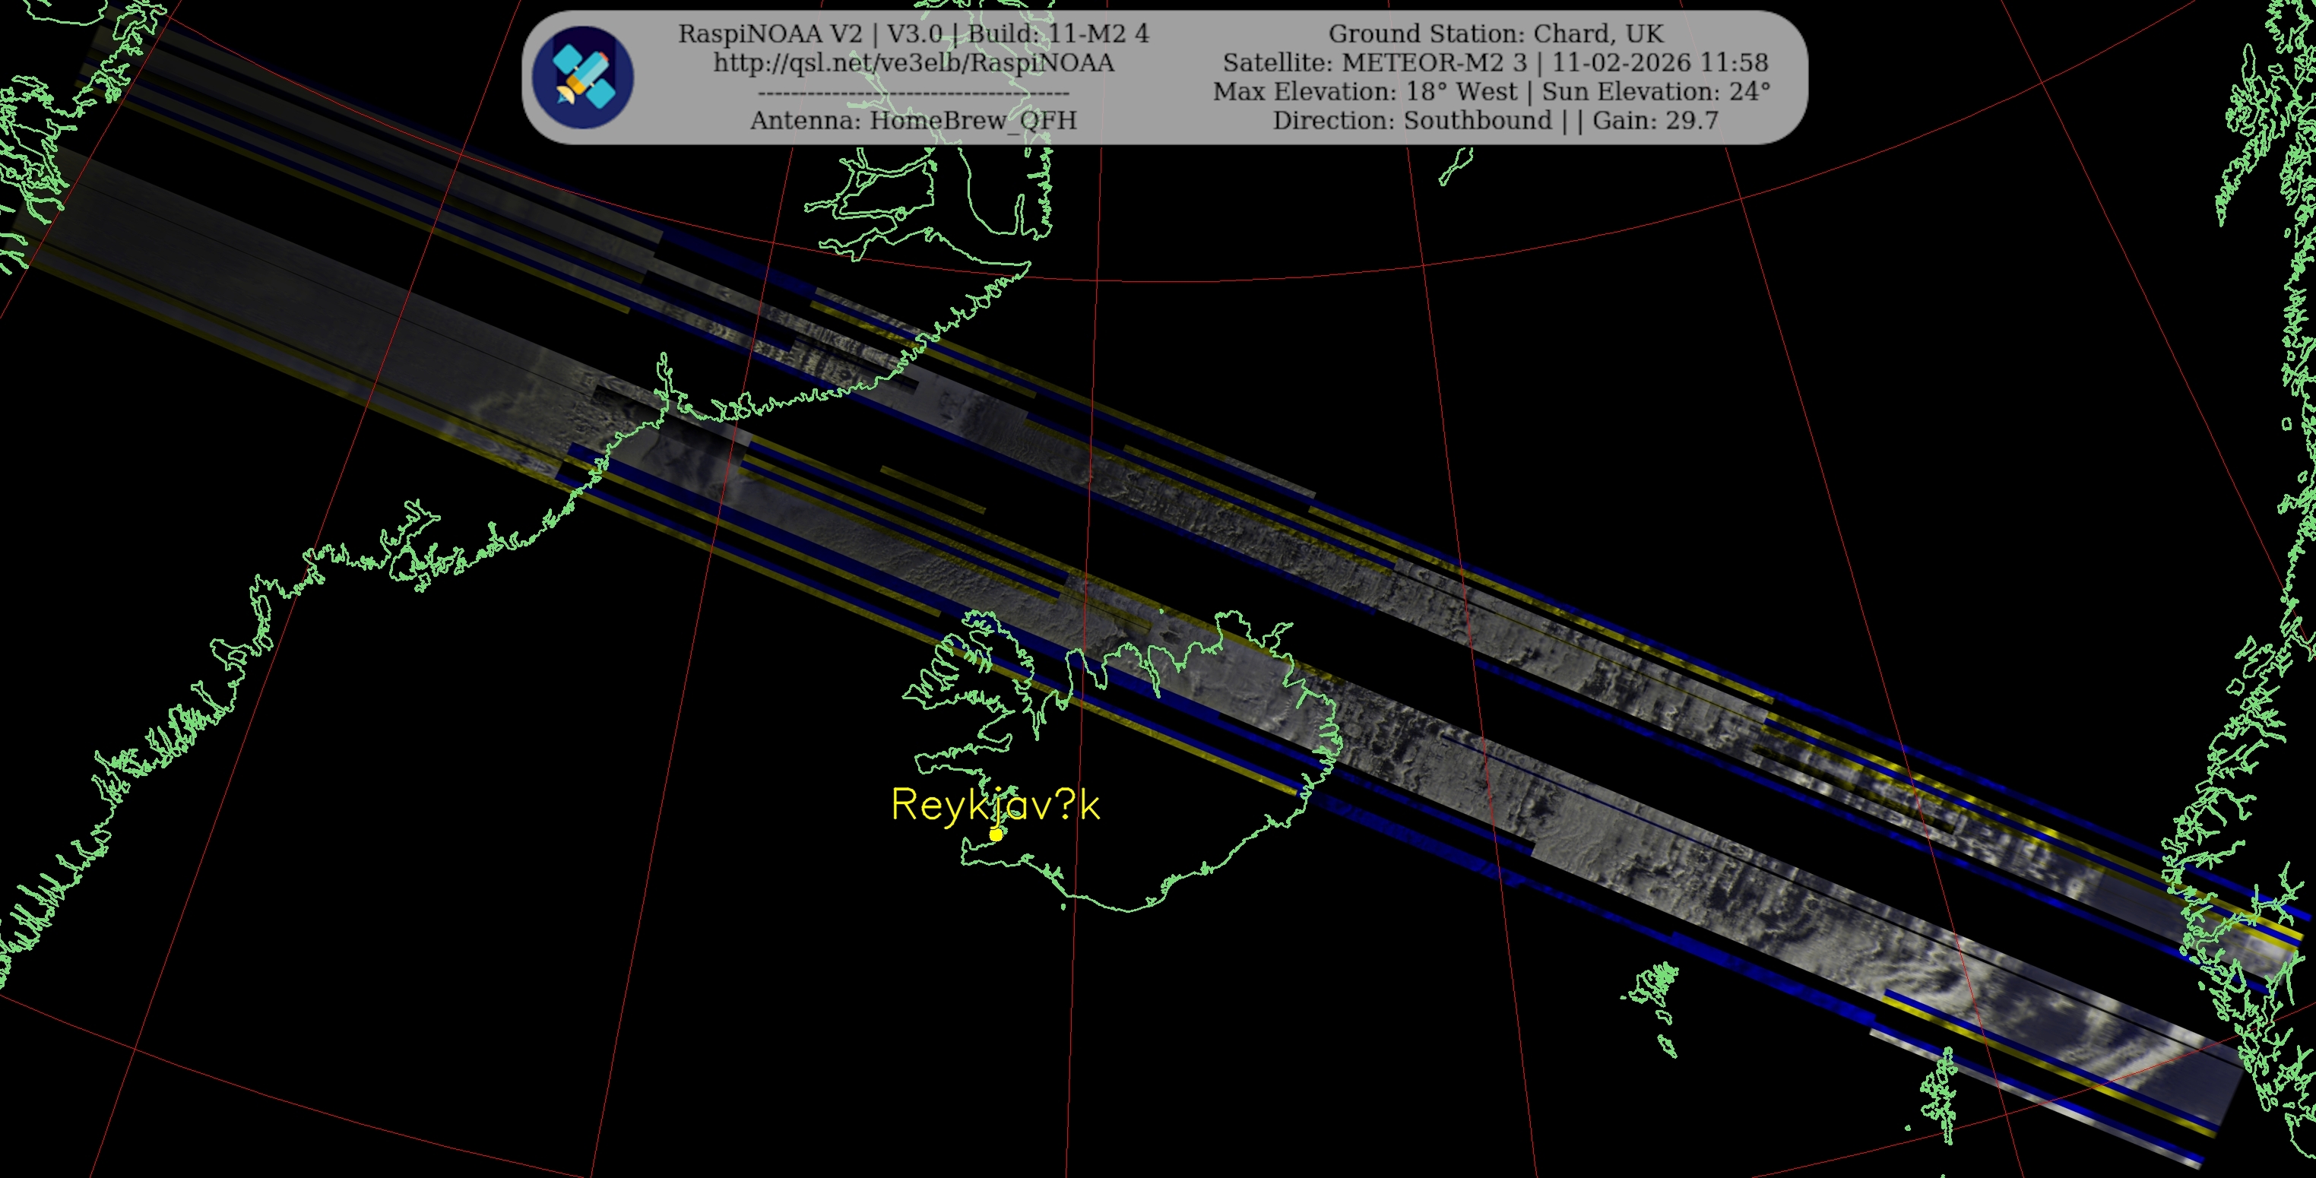Click the Ground Station: Chard, UK text

click(1495, 34)
